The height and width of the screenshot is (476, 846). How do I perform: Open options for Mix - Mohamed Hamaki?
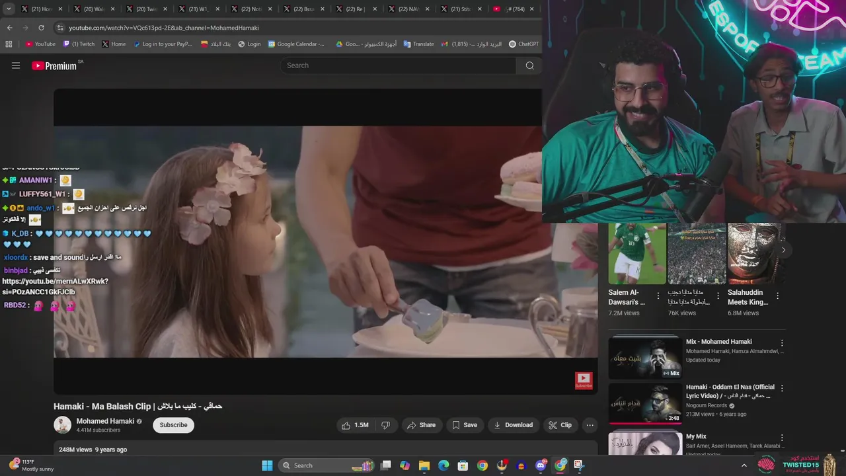coord(782,343)
